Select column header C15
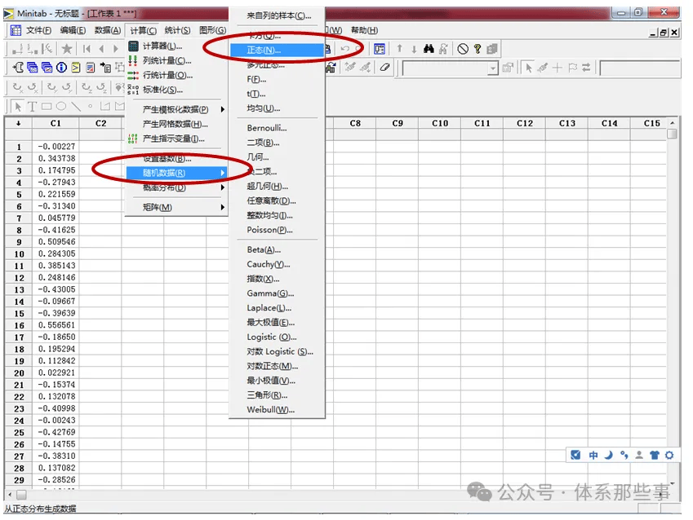This screenshot has width=693, height=520. tap(651, 123)
